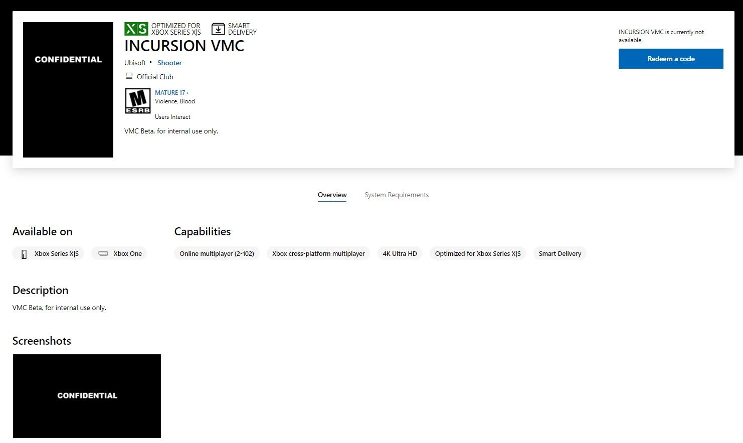Click the Smart Delivery download icon

[x=218, y=29]
